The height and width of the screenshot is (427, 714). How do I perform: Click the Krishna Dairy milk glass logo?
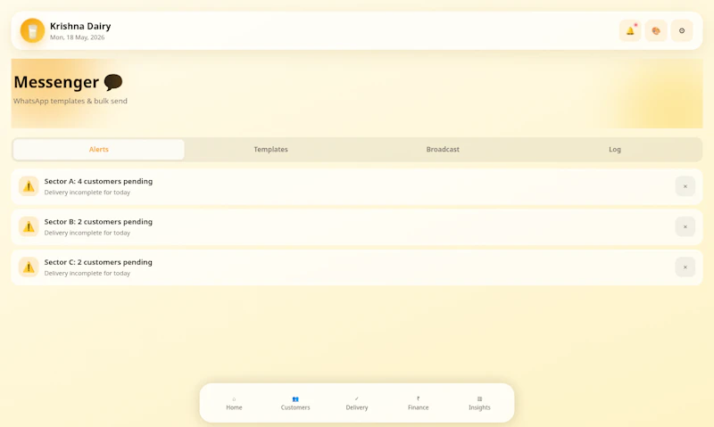32,31
